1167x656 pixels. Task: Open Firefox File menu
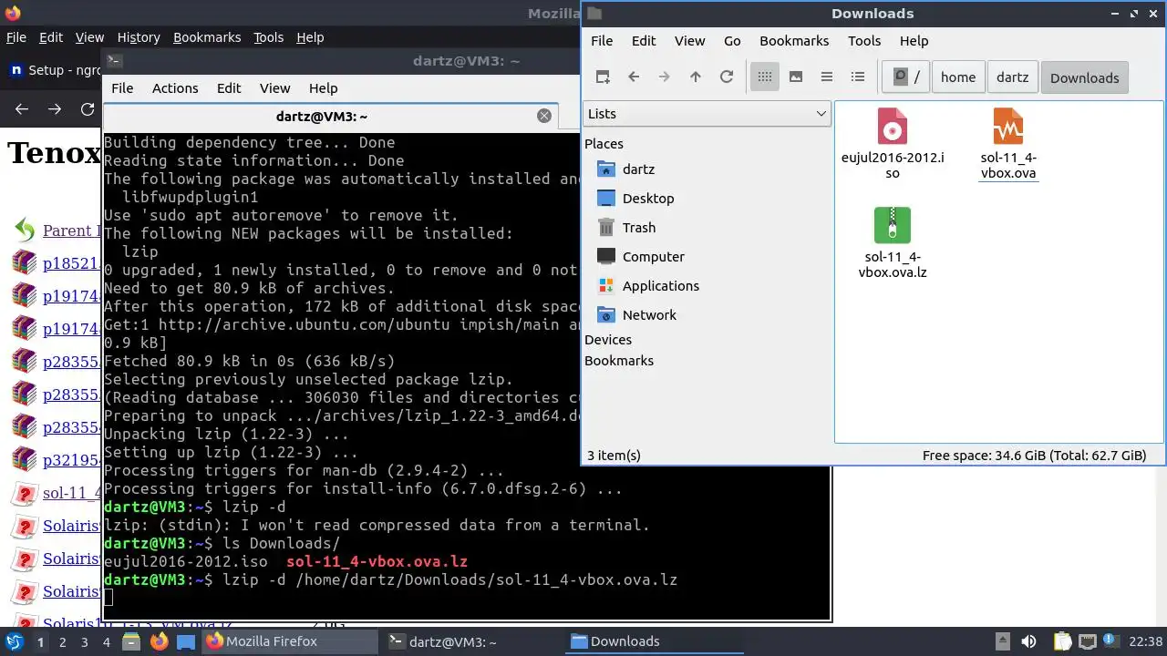(x=15, y=37)
